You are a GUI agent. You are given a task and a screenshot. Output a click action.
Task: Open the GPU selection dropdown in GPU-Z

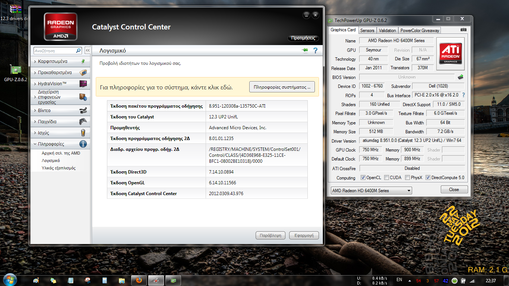(371, 191)
